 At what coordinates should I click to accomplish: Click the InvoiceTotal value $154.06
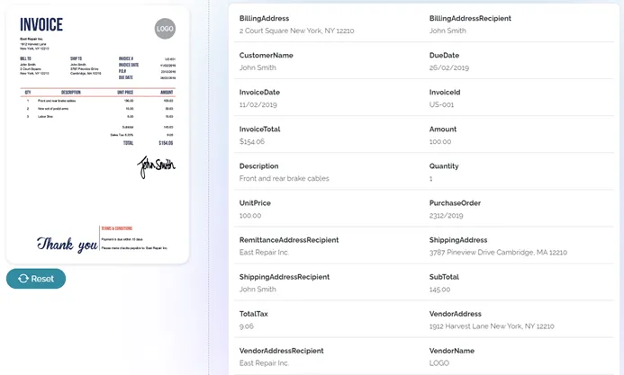coord(252,141)
